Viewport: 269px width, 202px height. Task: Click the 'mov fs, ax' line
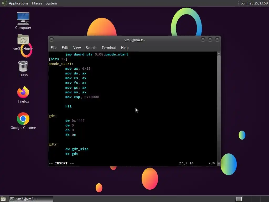click(76, 83)
